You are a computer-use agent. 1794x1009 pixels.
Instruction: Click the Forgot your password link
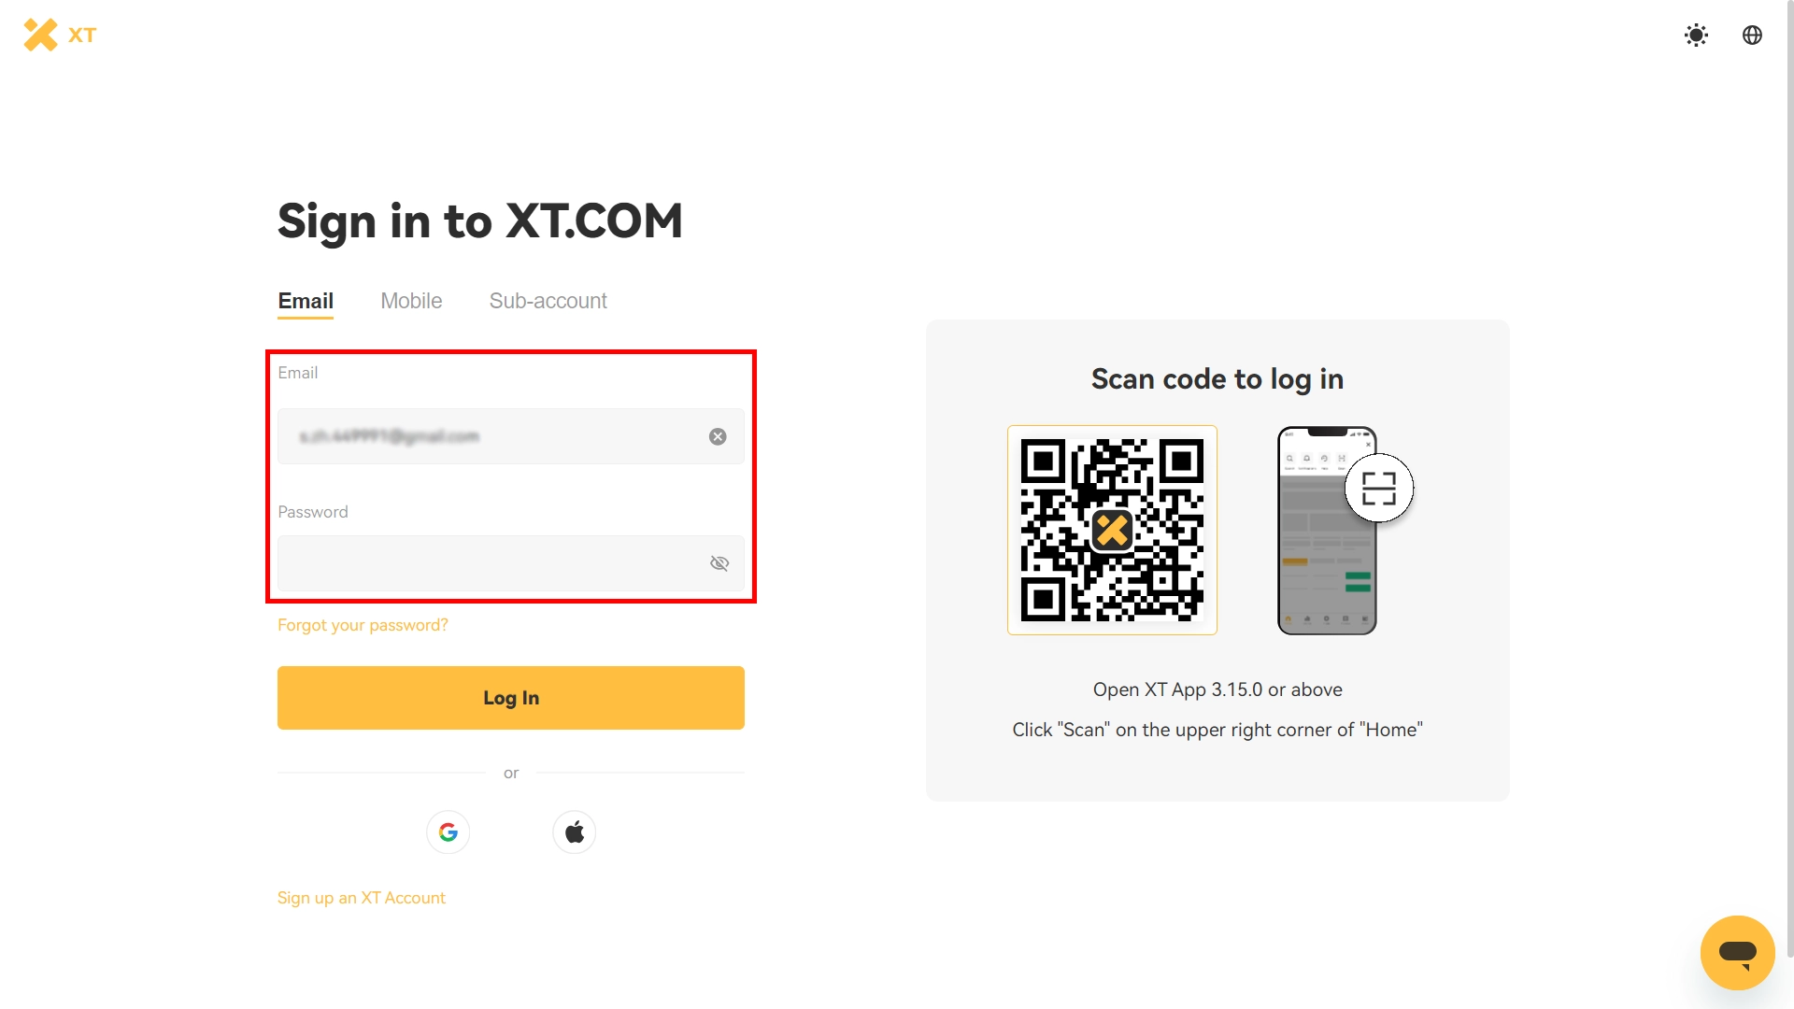coord(363,626)
